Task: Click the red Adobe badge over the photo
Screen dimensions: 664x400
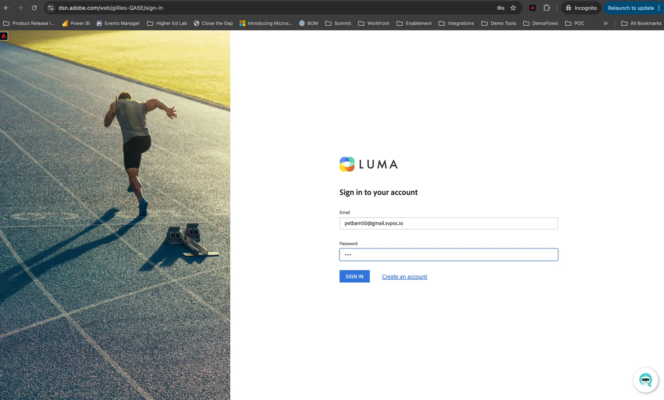Action: (x=4, y=36)
